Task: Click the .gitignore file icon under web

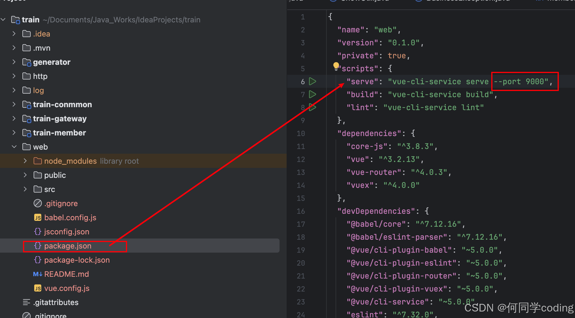Action: pos(38,203)
